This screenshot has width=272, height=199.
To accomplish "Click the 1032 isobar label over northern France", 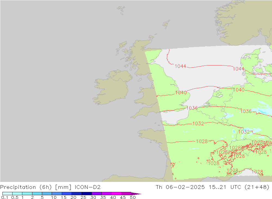I will (x=198, y=123).
